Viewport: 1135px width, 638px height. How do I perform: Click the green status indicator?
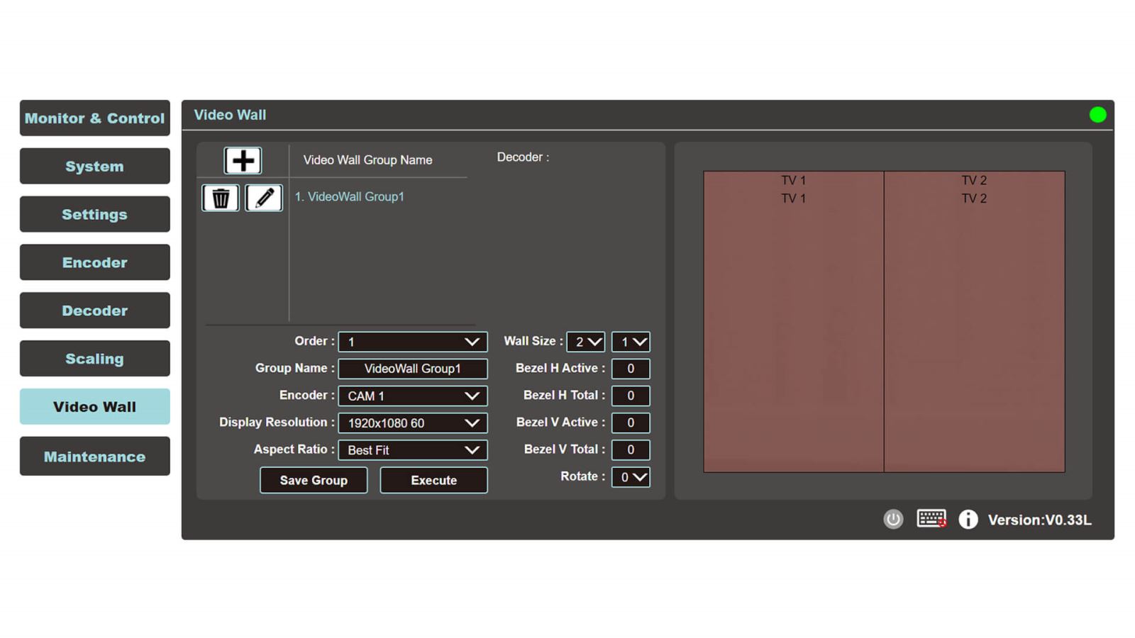tap(1097, 115)
